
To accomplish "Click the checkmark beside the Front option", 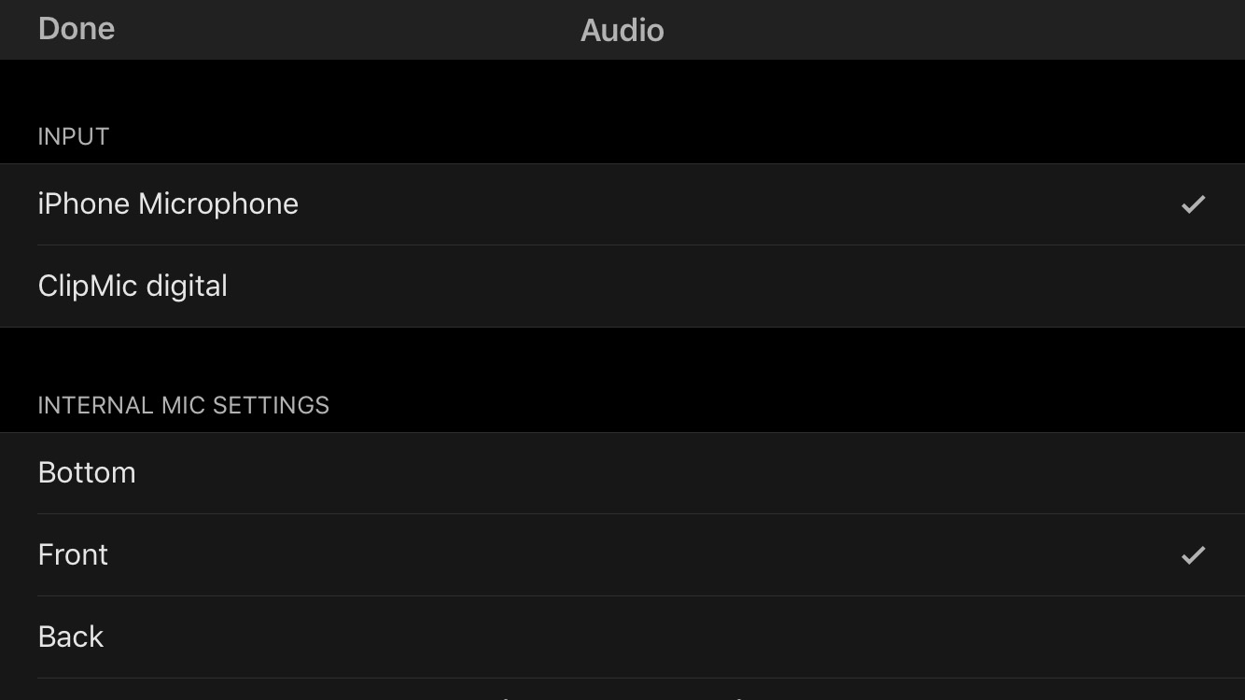I will (1193, 555).
